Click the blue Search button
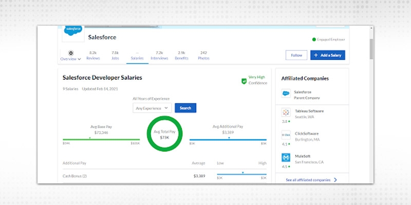This screenshot has width=411, height=205. point(185,108)
